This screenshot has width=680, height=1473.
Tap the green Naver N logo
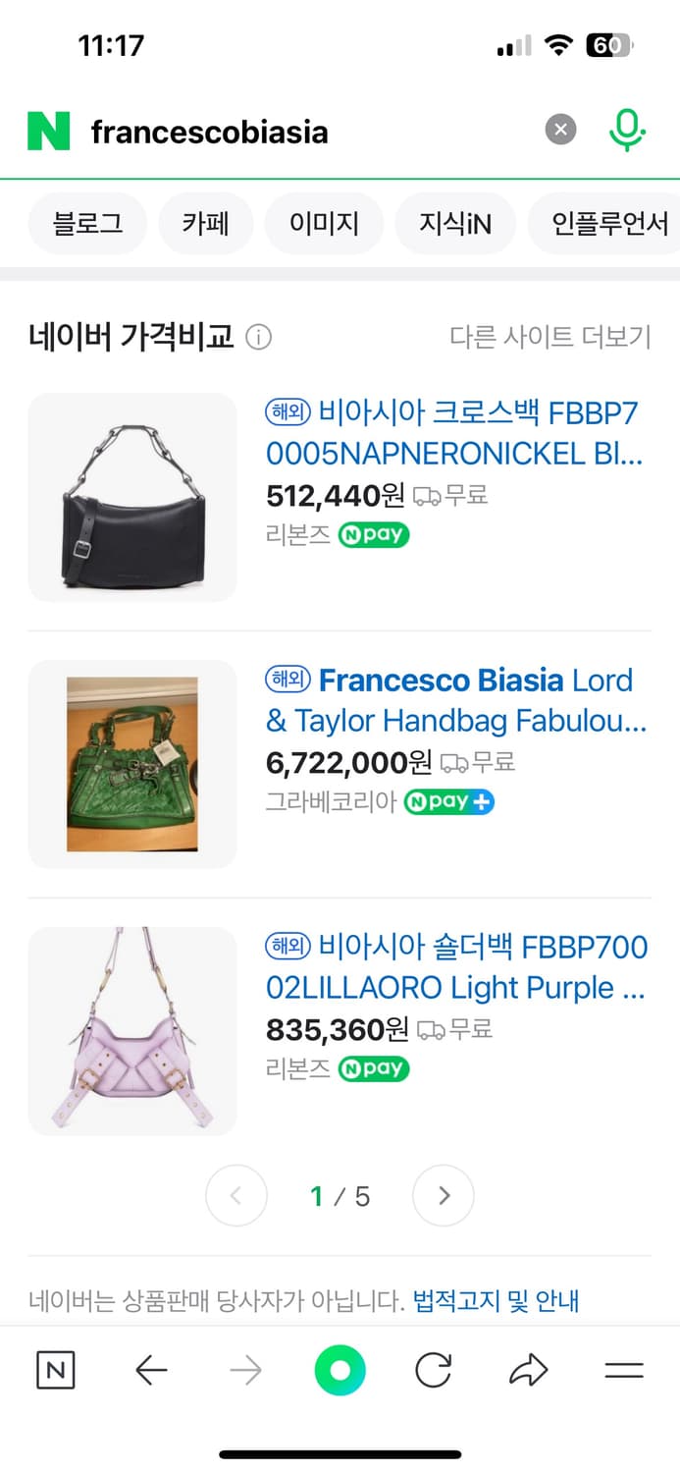48,131
